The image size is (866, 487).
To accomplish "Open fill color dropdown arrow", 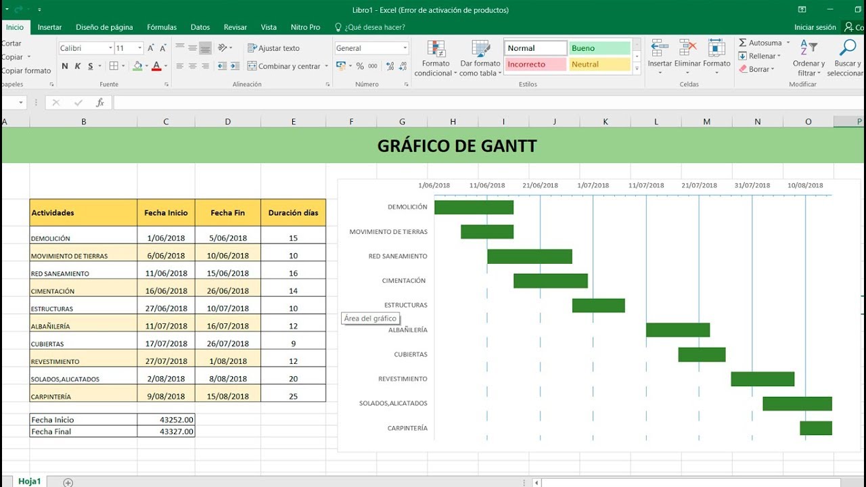I will point(146,66).
